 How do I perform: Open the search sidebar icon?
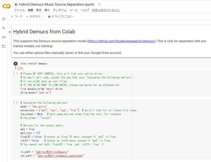click(x=4, y=28)
